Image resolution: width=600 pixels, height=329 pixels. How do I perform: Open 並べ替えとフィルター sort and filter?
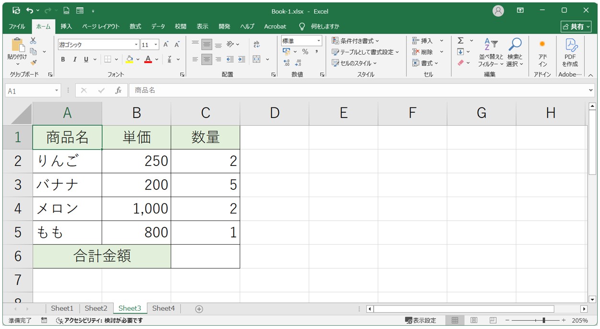point(491,52)
